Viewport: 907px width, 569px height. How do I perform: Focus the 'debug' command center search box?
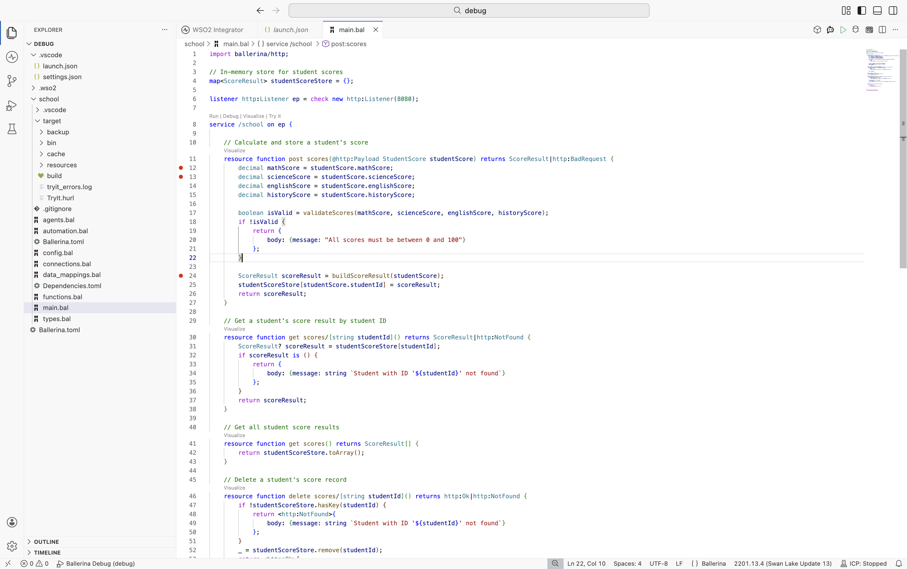469,10
